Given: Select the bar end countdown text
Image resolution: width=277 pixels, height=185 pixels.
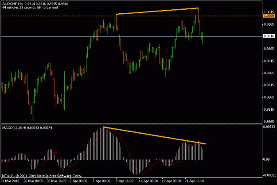Looking at the screenshot, I should coord(30,8).
